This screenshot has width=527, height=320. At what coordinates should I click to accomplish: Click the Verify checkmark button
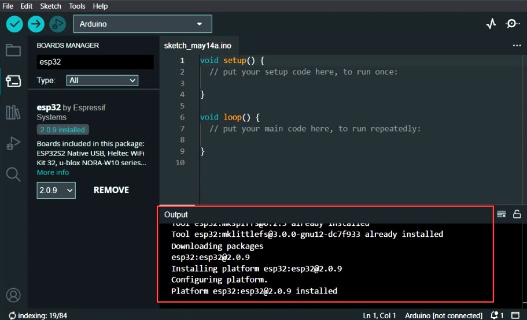point(14,24)
